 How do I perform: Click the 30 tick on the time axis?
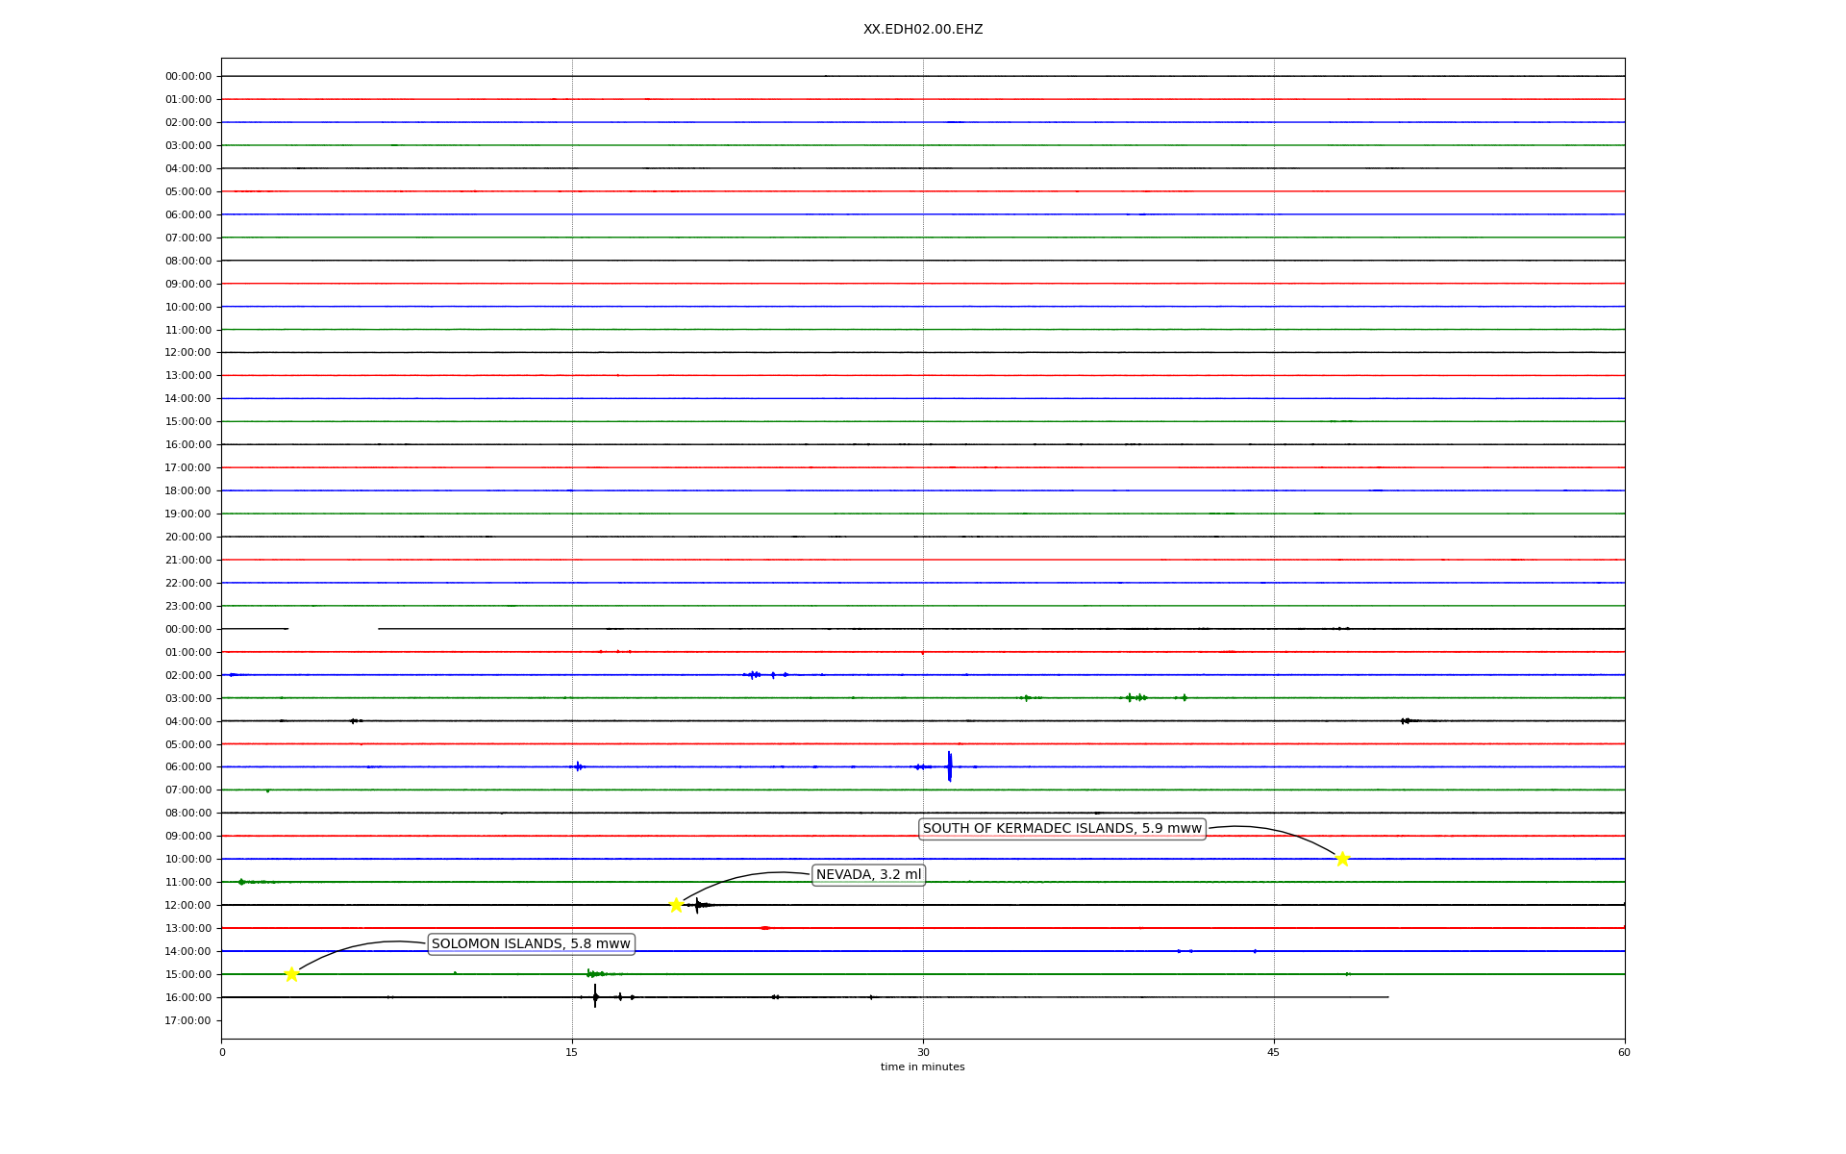(923, 1053)
